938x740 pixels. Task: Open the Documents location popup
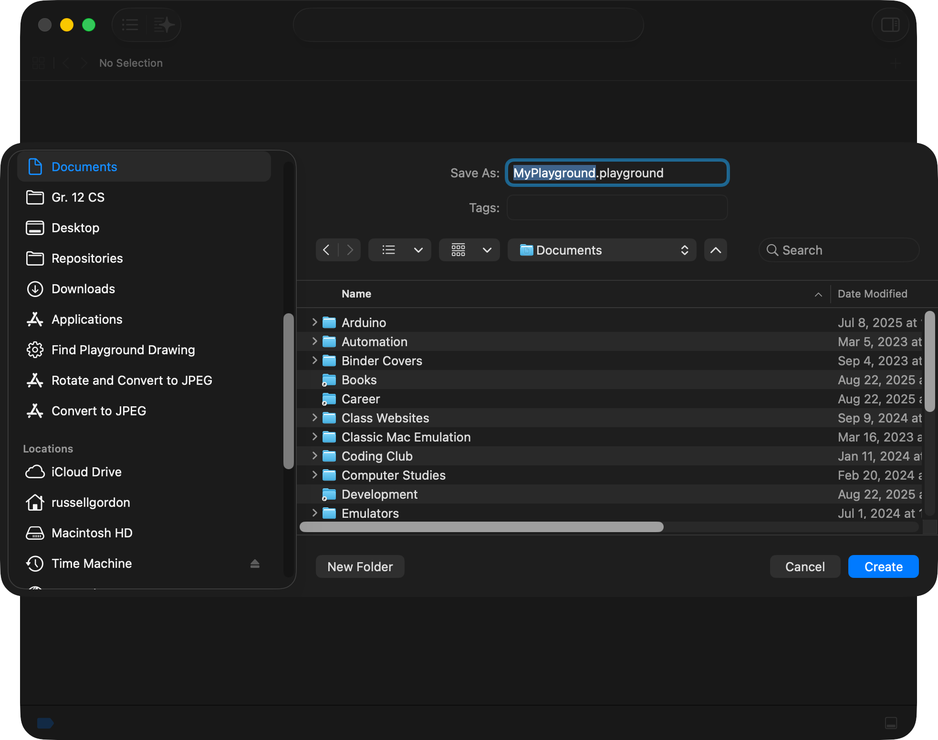click(x=602, y=250)
